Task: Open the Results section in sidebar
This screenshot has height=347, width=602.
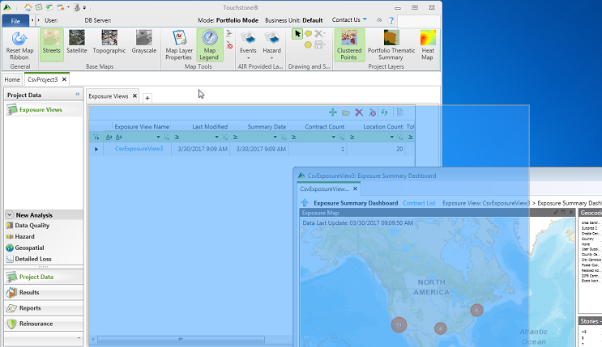Action: [29, 292]
